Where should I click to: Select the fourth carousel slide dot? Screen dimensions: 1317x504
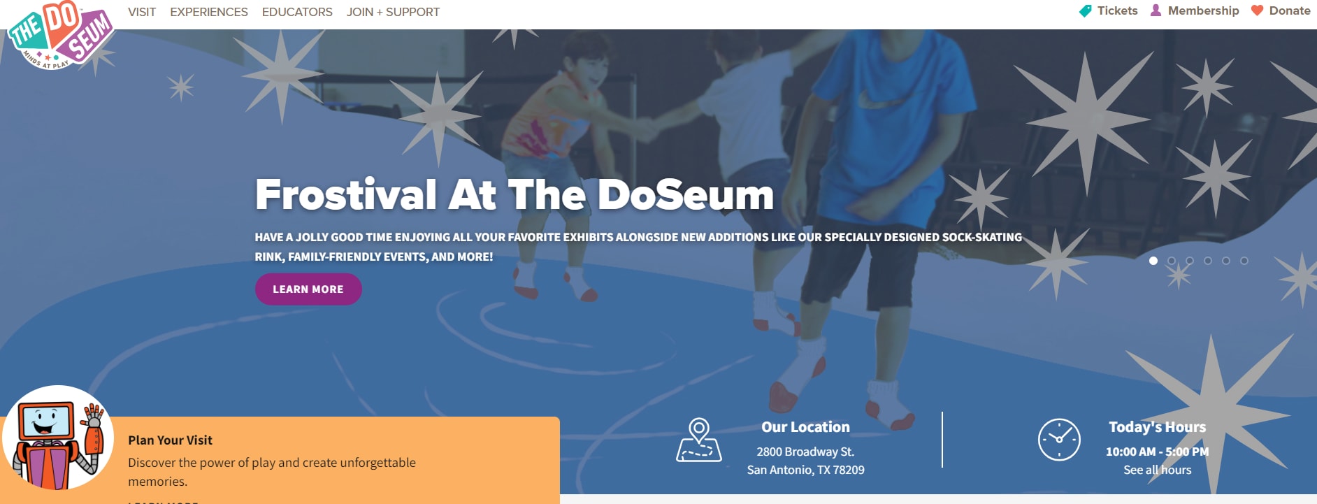[1208, 261]
